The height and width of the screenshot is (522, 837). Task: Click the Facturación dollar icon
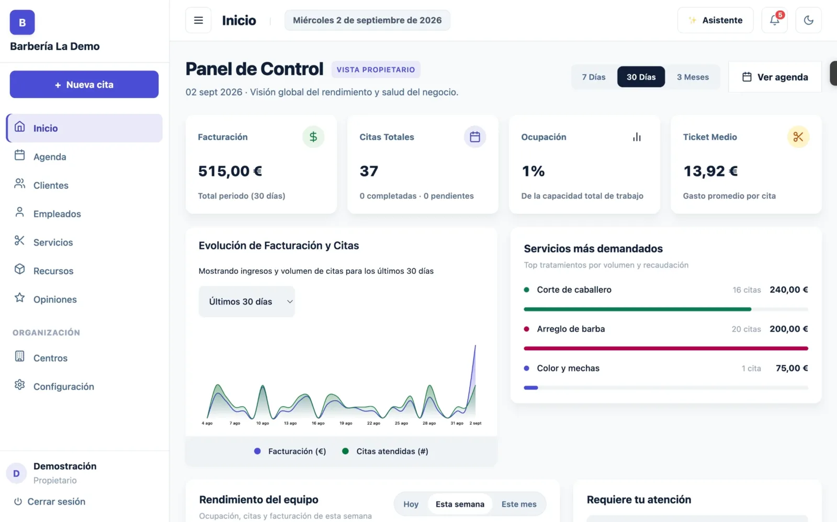click(x=313, y=137)
